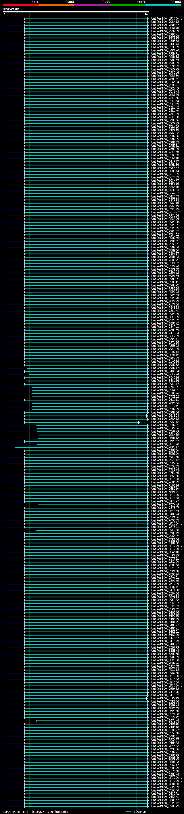Image resolution: width=184 pixels, height=814 pixels.
Task: Open hit UniRef100_C6JSQ3
Action: point(165,416)
